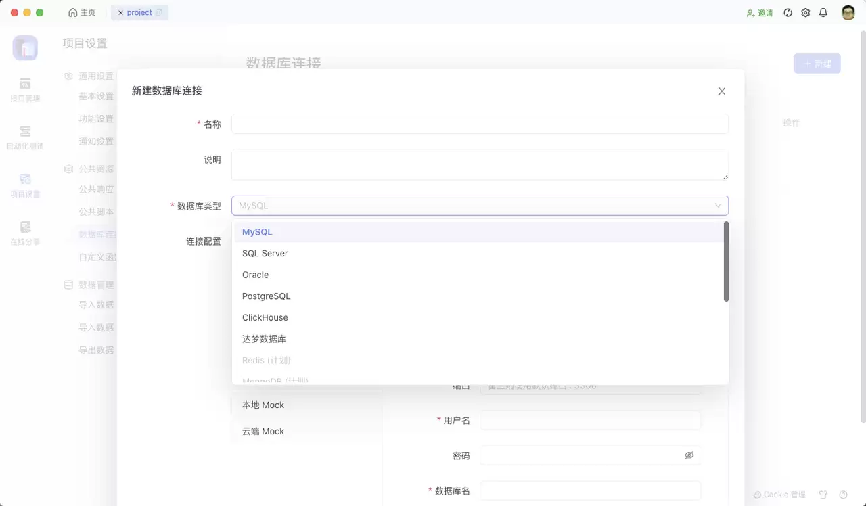Pick ClickHouse from the dropdown list
The width and height of the screenshot is (866, 506).
(479, 317)
